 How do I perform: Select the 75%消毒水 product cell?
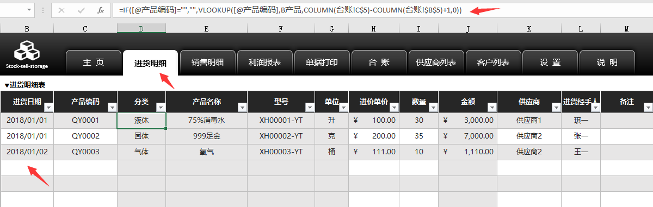click(x=206, y=120)
